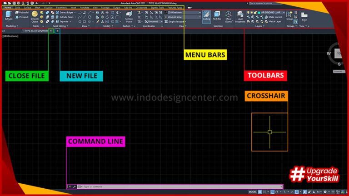
Task: Open the Express Tools ribbon tab
Action: pyautogui.click(x=157, y=8)
